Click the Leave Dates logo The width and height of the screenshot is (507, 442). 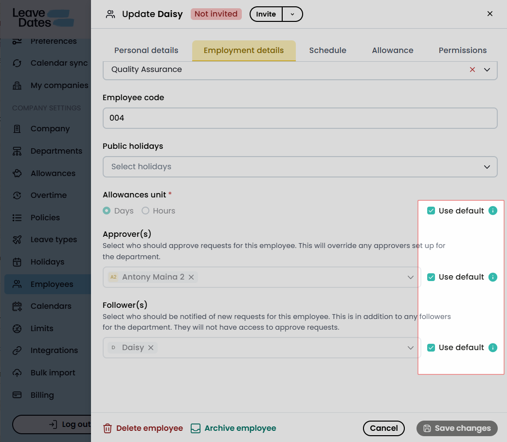[43, 18]
